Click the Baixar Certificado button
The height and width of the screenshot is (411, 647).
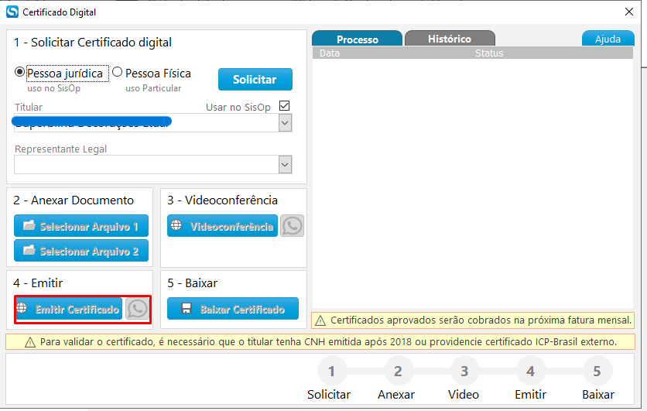[x=233, y=309]
